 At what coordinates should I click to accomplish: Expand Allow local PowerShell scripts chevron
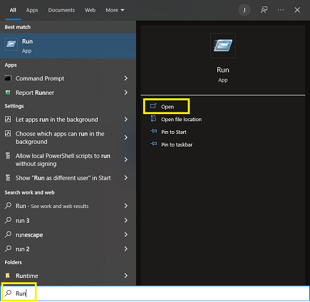click(x=126, y=160)
